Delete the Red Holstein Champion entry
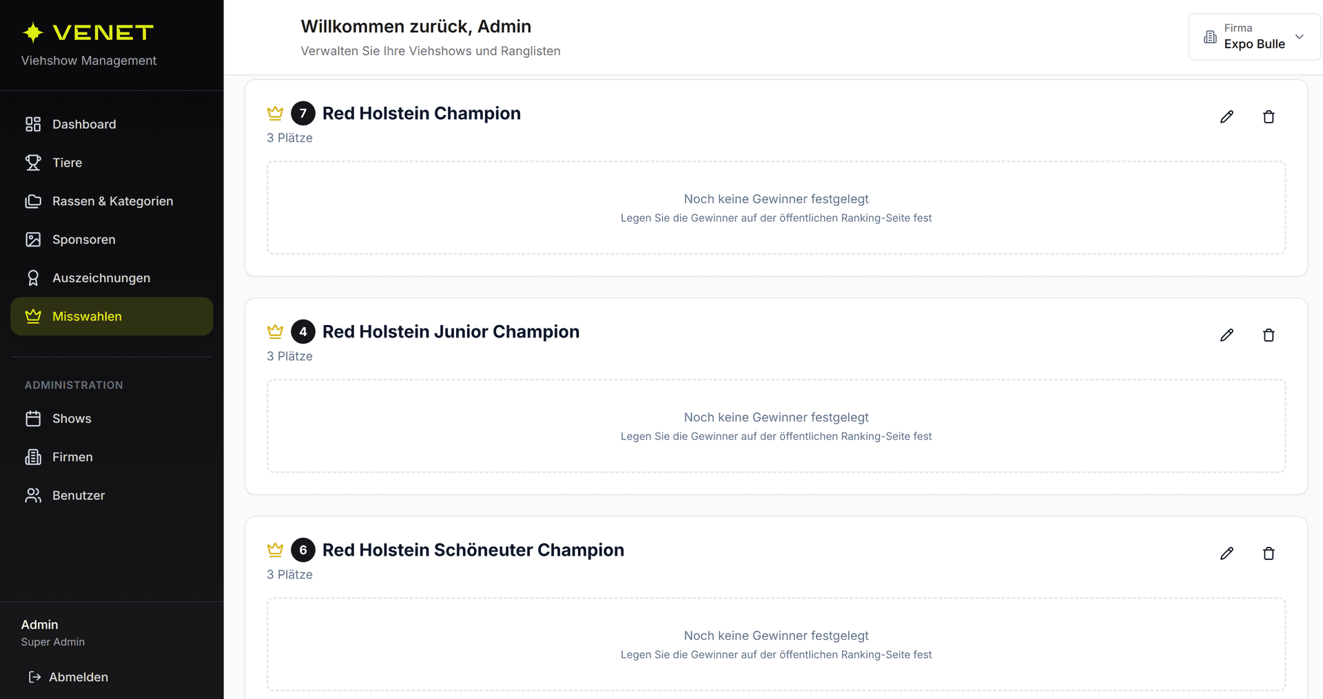Screen dimensions: 1323x699 click(1269, 117)
